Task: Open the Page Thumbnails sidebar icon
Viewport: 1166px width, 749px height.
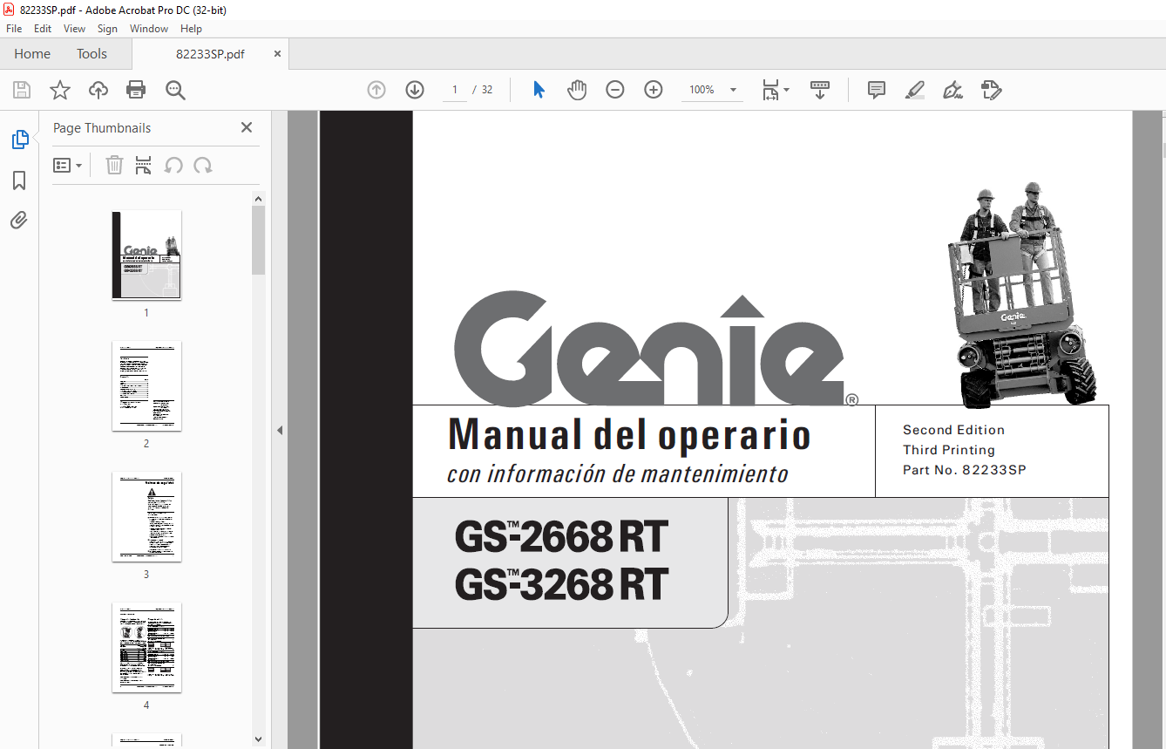Action: click(x=19, y=140)
